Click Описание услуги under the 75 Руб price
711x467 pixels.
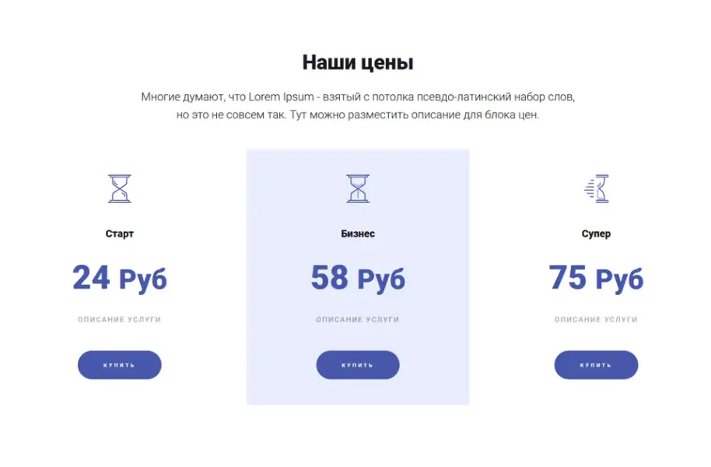[597, 320]
